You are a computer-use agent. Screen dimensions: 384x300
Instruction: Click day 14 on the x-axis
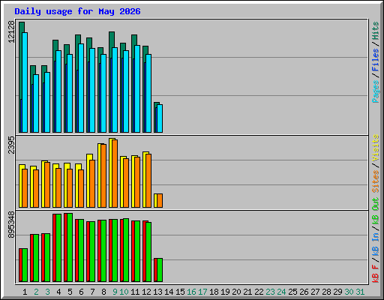click(x=169, y=292)
